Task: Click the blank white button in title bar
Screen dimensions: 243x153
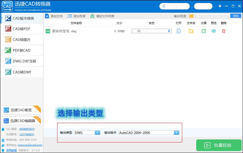Action: 203,6
